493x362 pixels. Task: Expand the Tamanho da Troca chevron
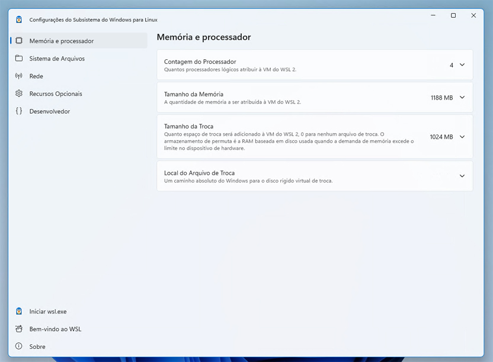(462, 137)
